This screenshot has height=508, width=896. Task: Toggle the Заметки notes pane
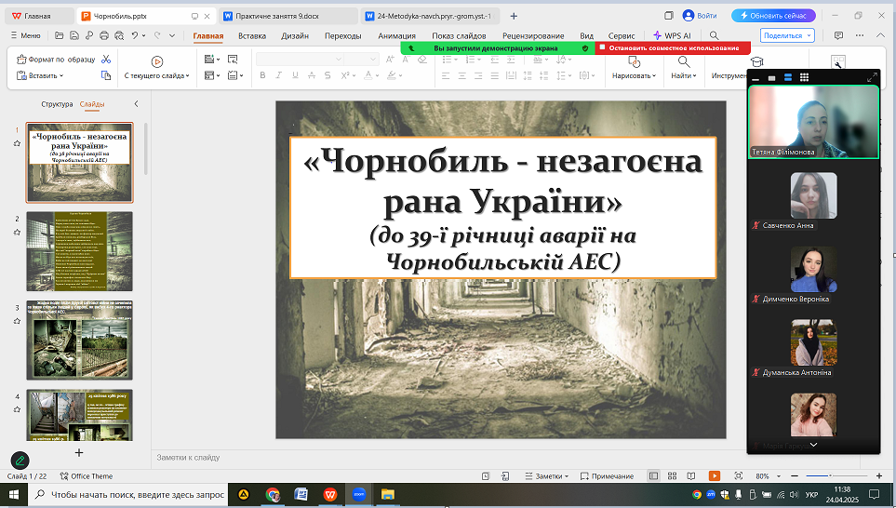(547, 475)
